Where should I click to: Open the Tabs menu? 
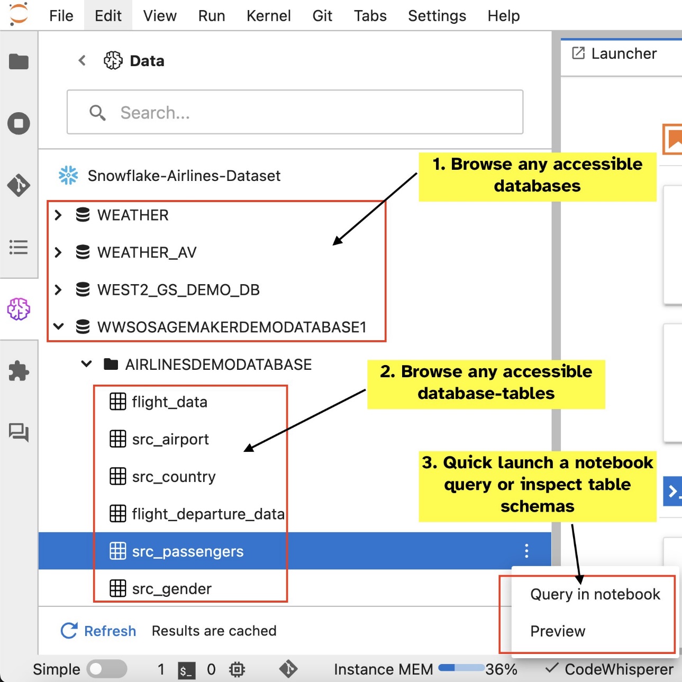coord(370,16)
